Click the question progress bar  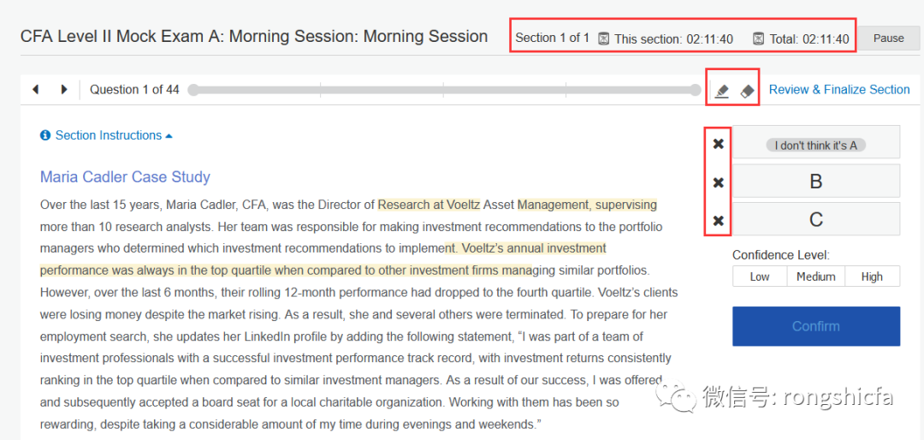[x=443, y=90]
